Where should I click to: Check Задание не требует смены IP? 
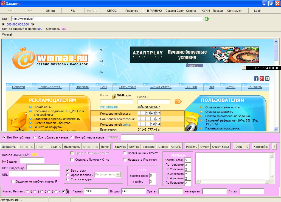[13, 181]
